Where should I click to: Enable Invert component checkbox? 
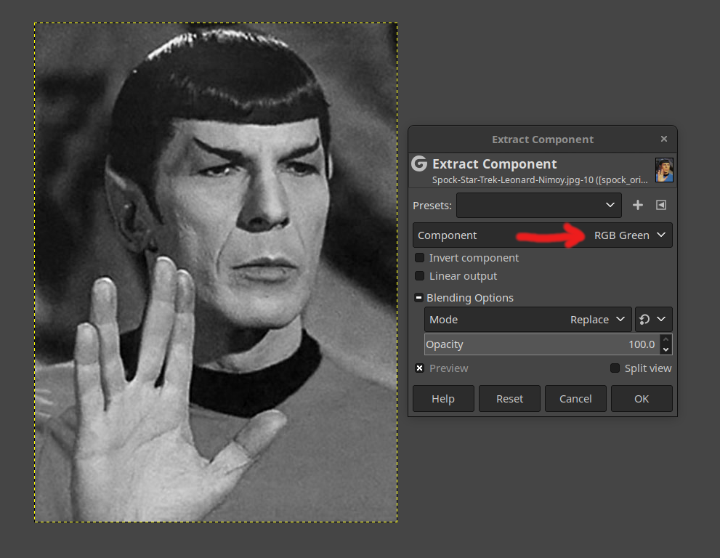tap(419, 258)
